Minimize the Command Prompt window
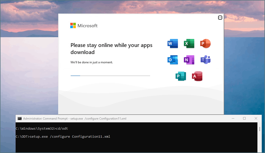Image resolution: width=265 pixels, height=153 pixels. (x=233, y=119)
